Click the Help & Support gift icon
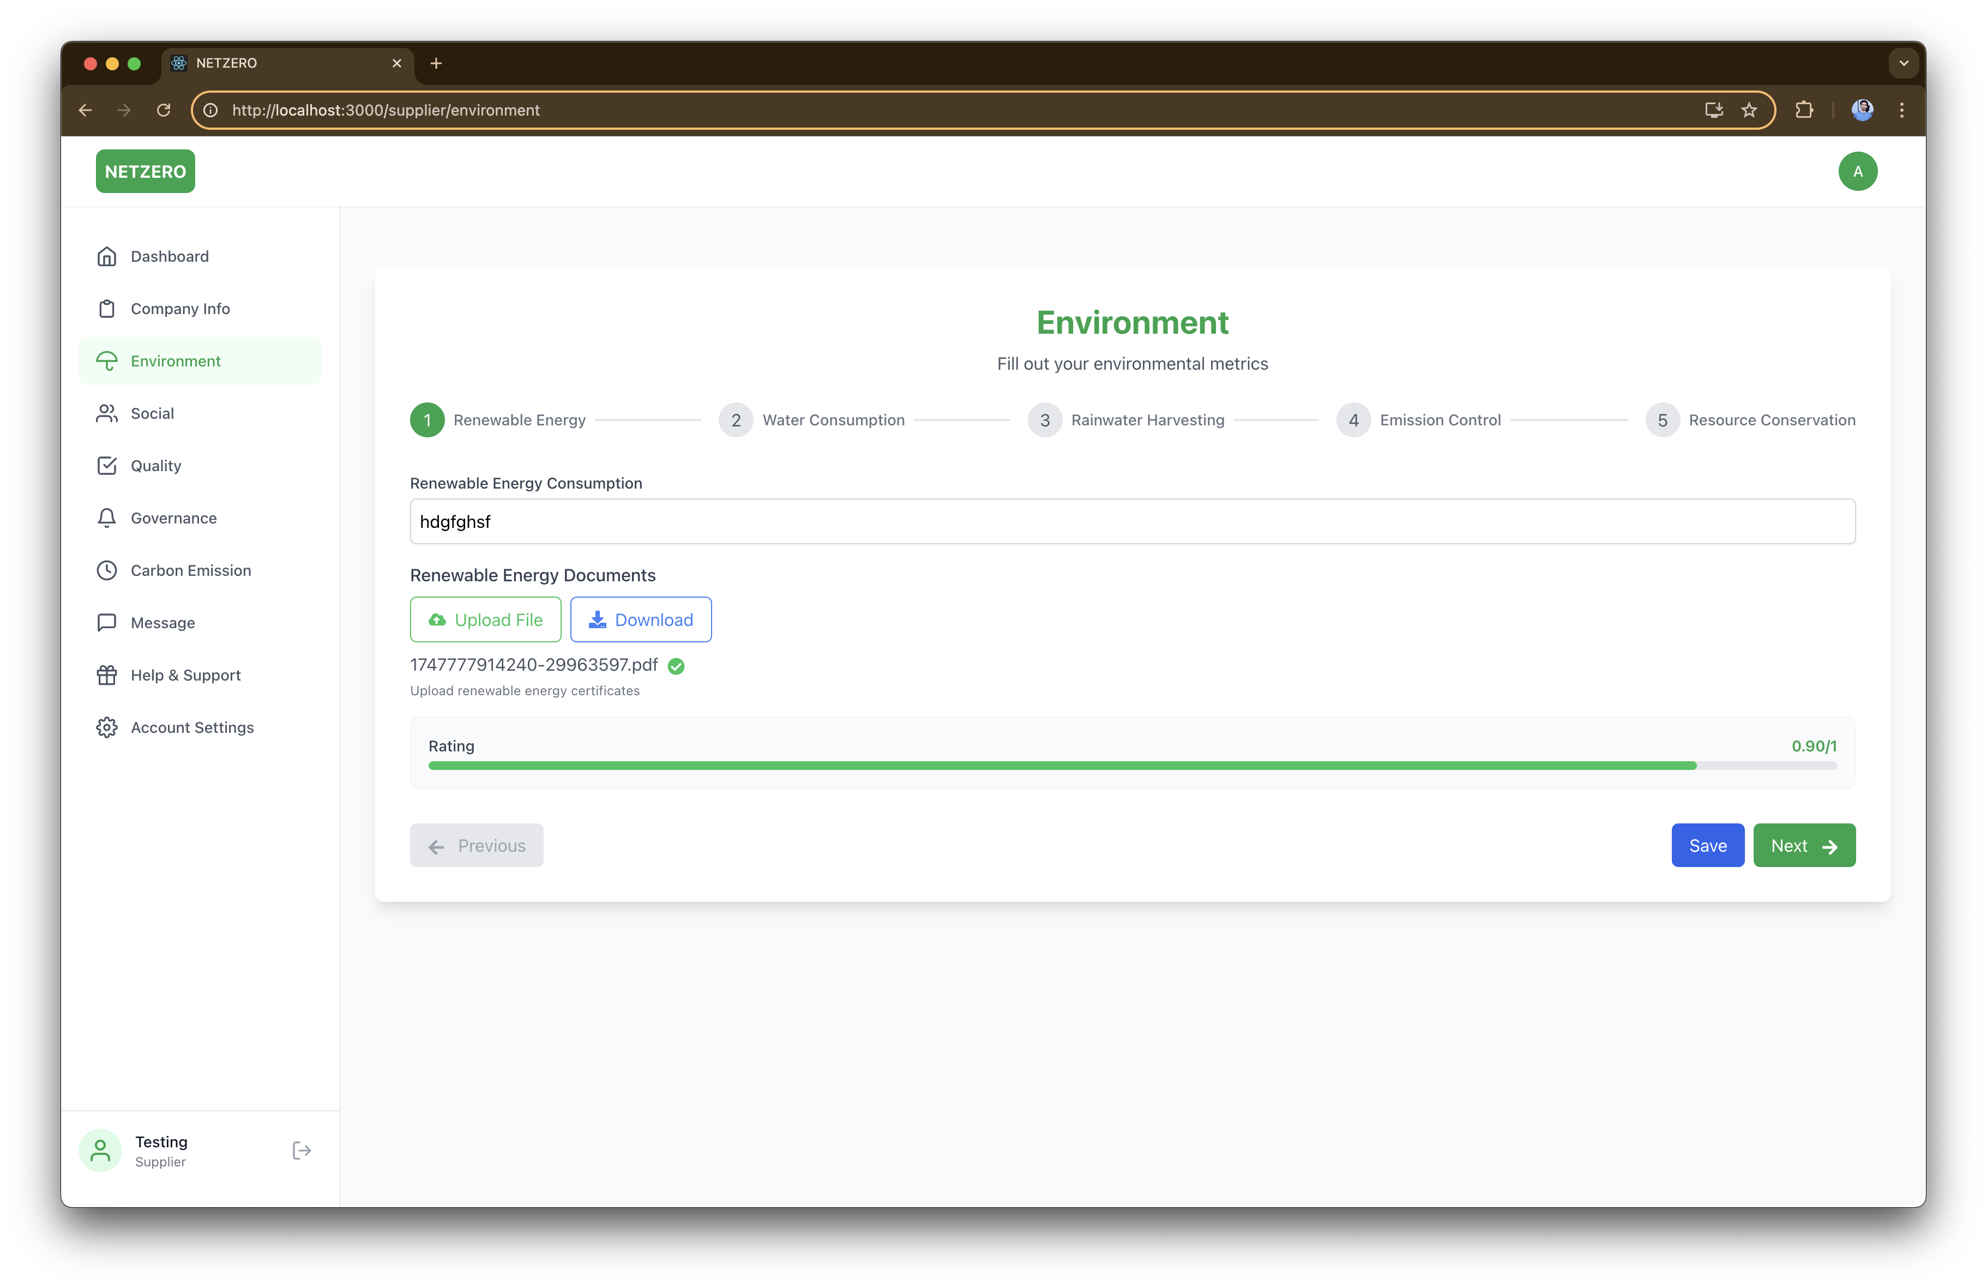Image resolution: width=1987 pixels, height=1288 pixels. click(x=107, y=675)
